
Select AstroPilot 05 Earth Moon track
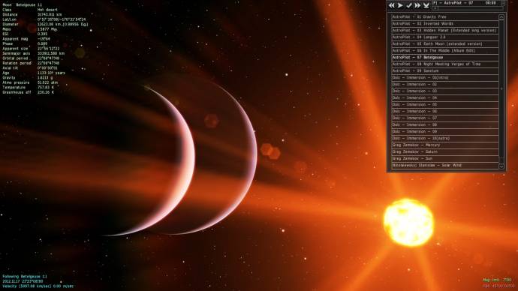point(444,44)
